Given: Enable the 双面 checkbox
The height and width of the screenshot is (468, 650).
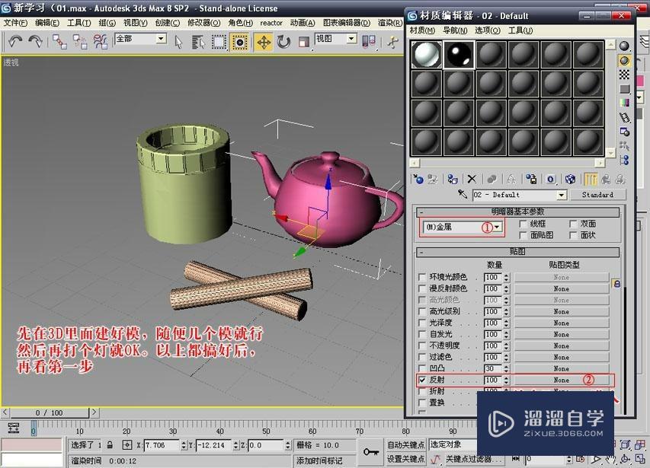Looking at the screenshot, I should [x=573, y=224].
